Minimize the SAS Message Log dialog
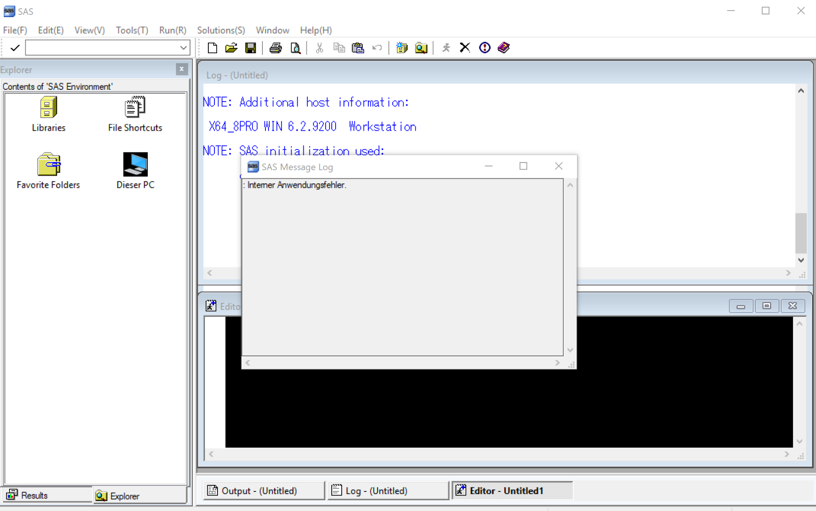816x511 pixels. [489, 166]
